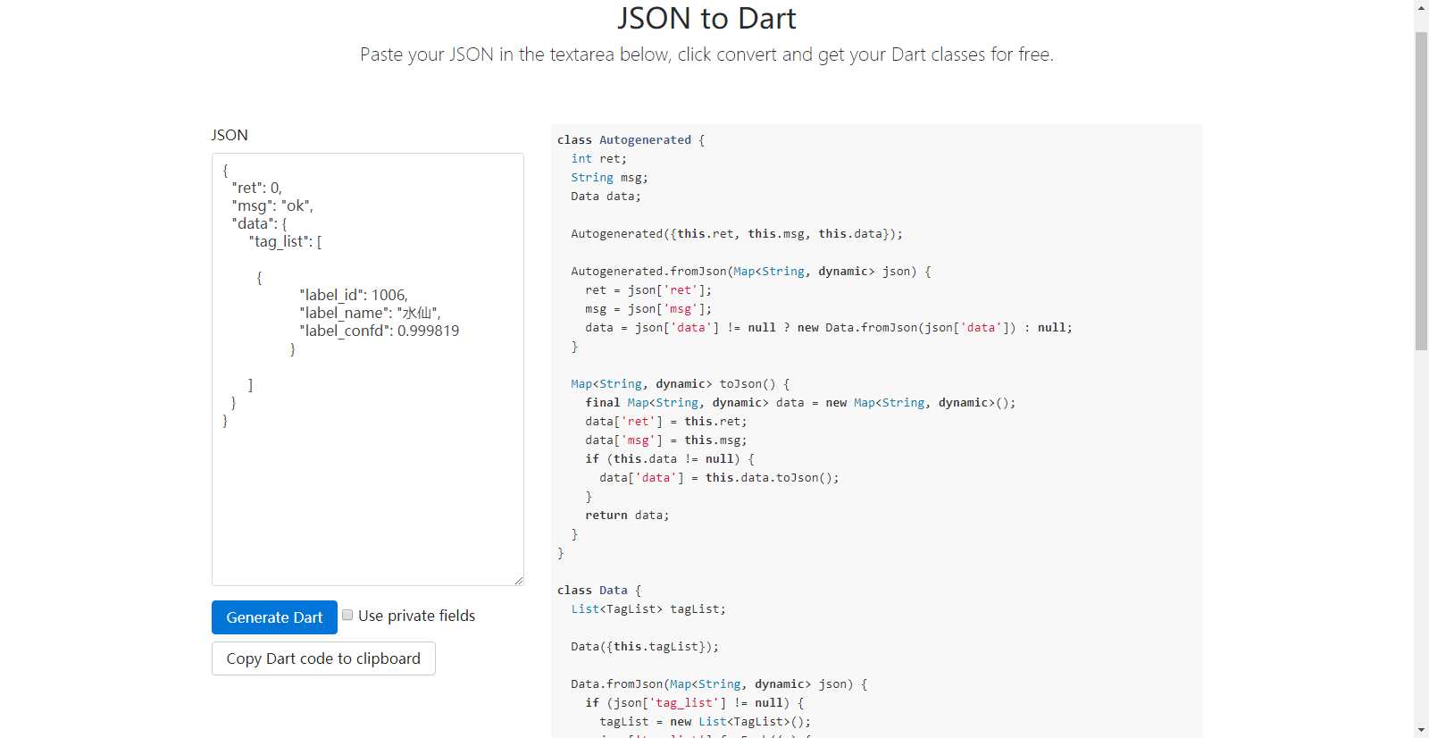This screenshot has height=738, width=1429.
Task: Grab the textarea resize handle
Action: pos(518,580)
